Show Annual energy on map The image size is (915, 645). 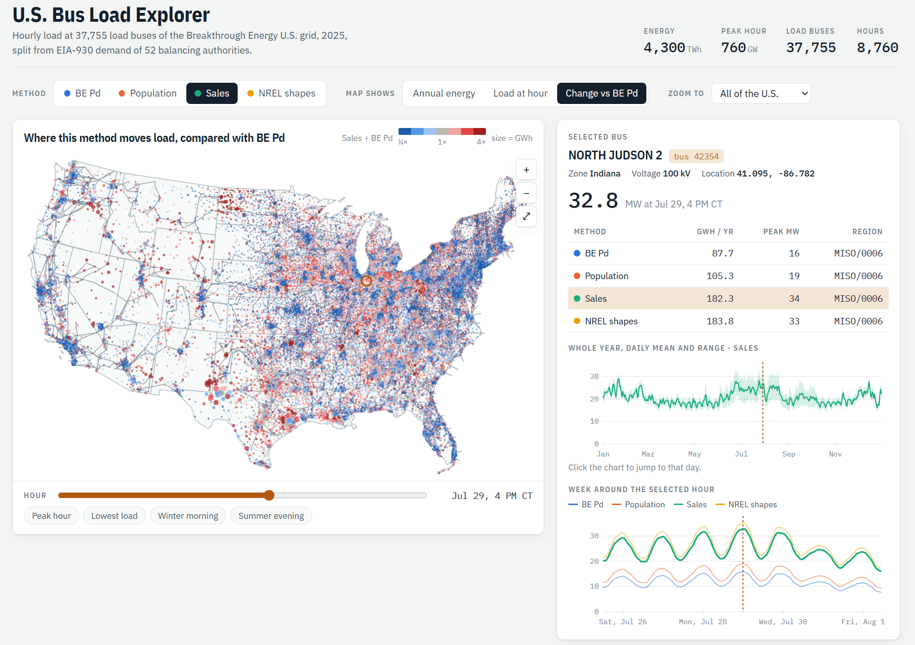(x=444, y=93)
